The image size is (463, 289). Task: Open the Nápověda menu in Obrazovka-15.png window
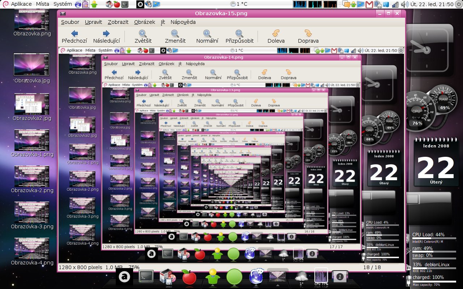coord(183,22)
